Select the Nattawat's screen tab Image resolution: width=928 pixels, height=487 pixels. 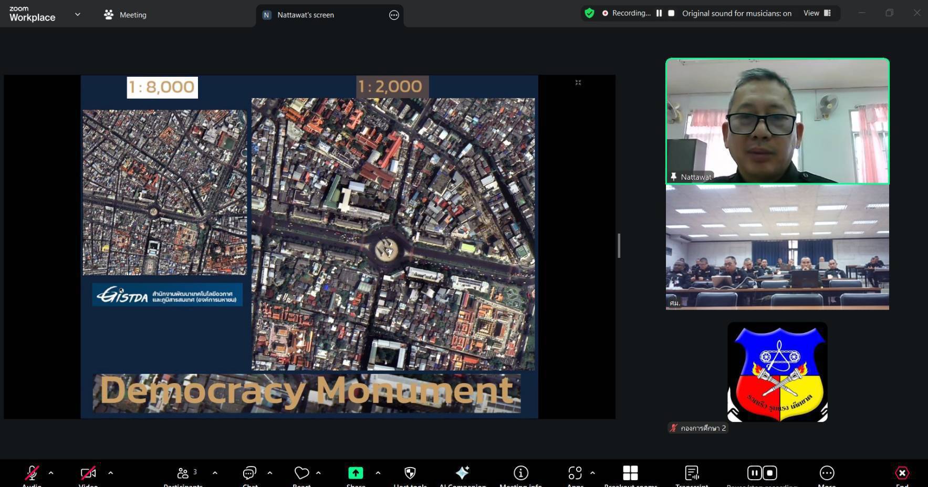pyautogui.click(x=305, y=15)
